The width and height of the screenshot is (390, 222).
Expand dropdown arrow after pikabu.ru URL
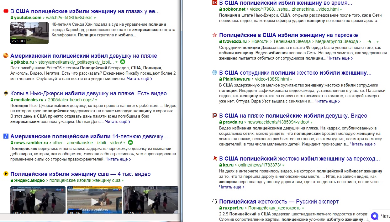point(117,62)
